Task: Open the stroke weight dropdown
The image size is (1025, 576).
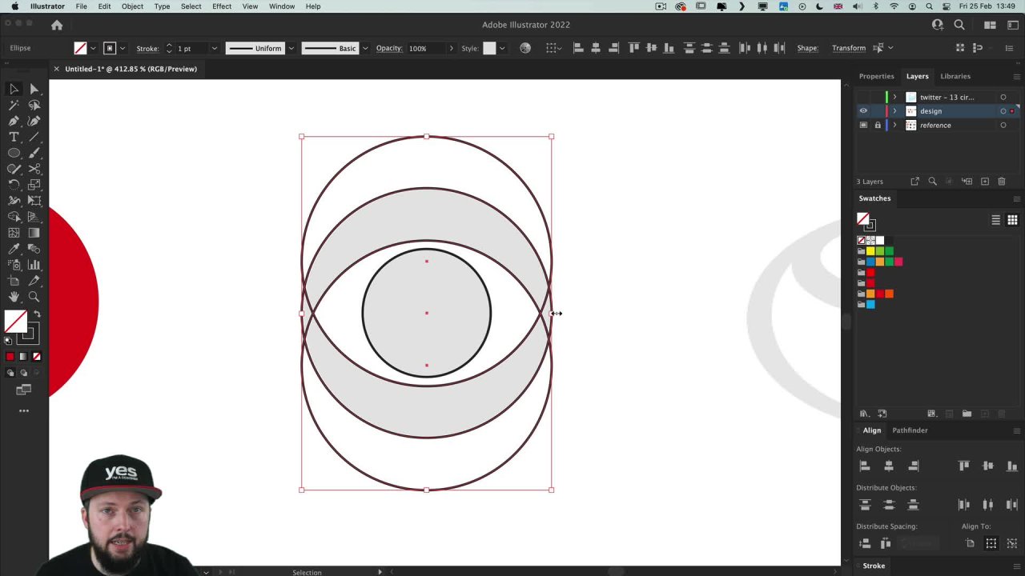Action: [x=214, y=49]
